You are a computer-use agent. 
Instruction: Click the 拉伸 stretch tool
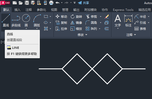61,29
